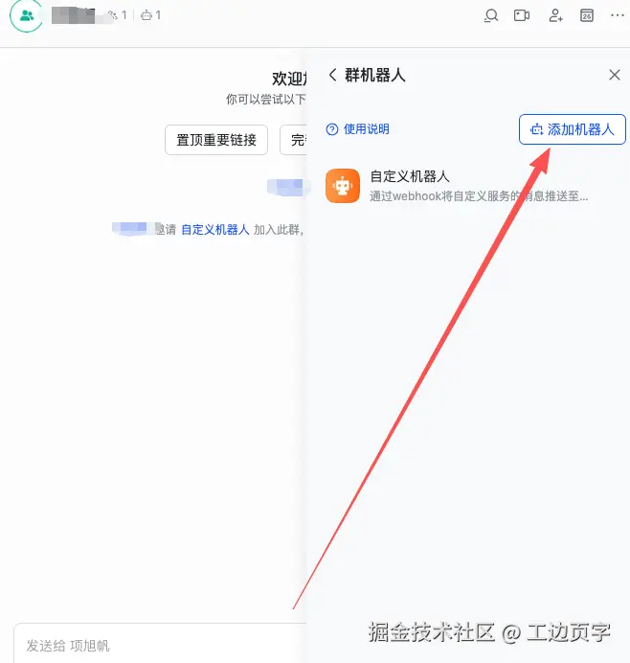This screenshot has height=663, width=630.
Task: Open the group member count icon
Action: tap(118, 15)
